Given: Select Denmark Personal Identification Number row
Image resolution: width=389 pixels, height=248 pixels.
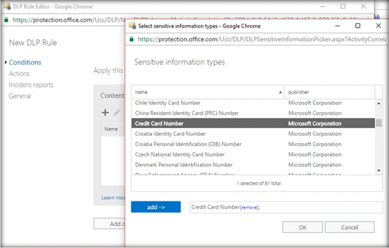Looking at the screenshot, I should pyautogui.click(x=253, y=165).
